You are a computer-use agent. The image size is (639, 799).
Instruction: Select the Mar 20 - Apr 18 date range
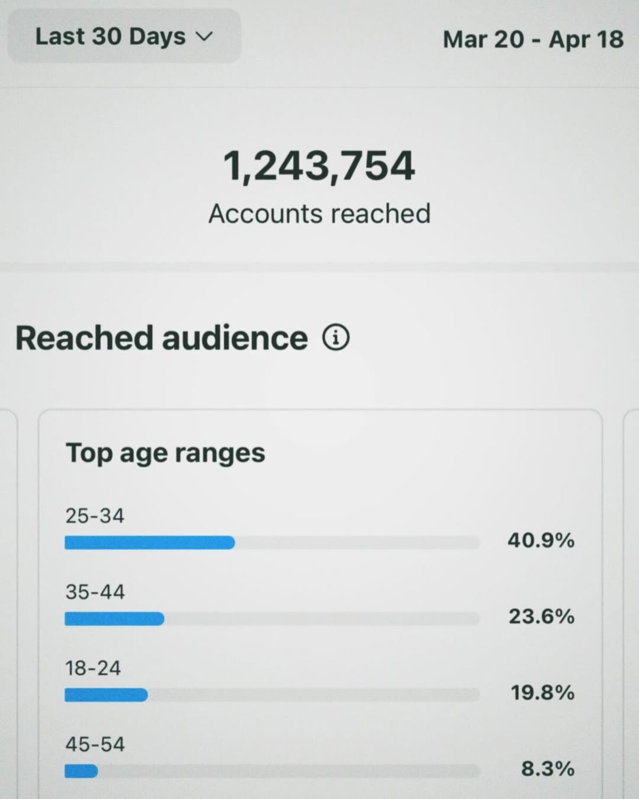click(x=532, y=39)
